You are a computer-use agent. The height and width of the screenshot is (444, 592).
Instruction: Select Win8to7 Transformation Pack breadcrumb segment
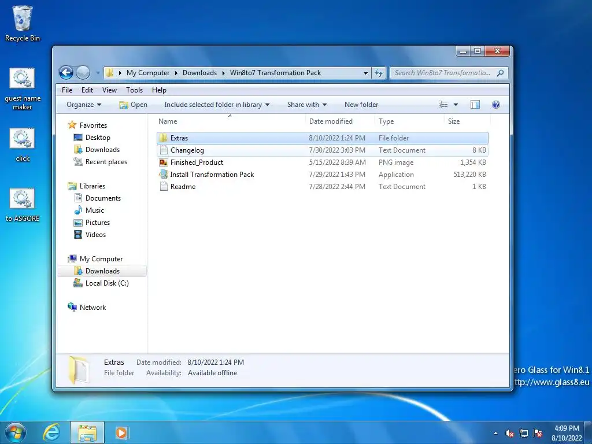pyautogui.click(x=276, y=73)
